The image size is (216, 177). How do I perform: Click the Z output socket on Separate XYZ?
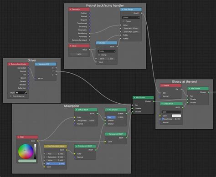coord(56,75)
